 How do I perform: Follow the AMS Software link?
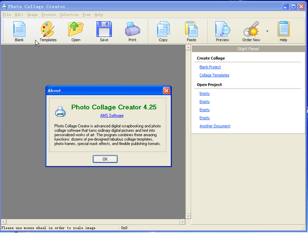[x=112, y=116]
